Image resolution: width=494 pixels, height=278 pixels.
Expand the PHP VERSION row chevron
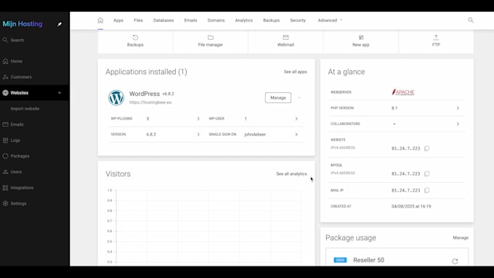click(458, 108)
